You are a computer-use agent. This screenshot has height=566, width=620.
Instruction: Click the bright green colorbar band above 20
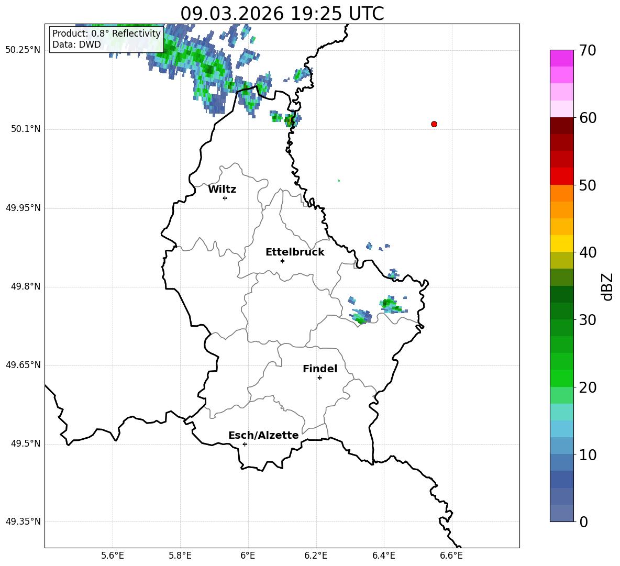coord(561,378)
